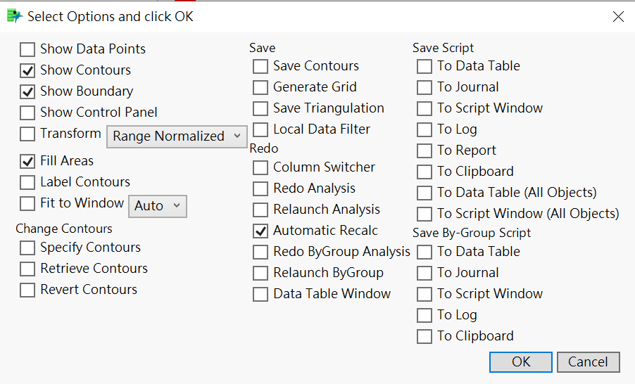The height and width of the screenshot is (384, 635).
Task: Click the JMP app icon in title bar
Action: click(x=14, y=16)
